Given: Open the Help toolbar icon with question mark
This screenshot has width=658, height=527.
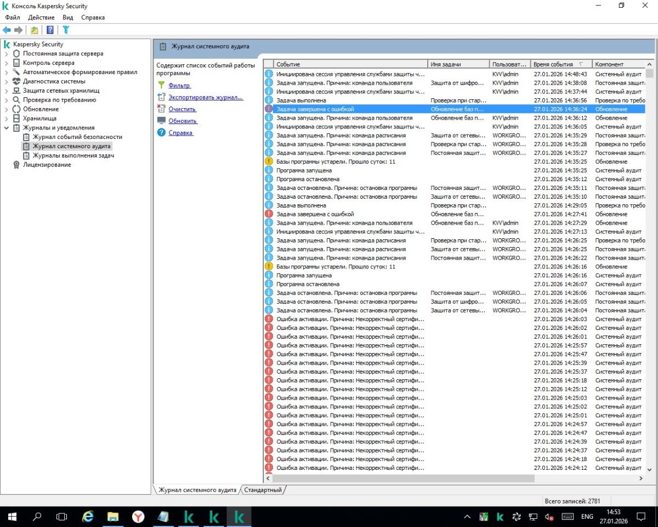Looking at the screenshot, I should pyautogui.click(x=50, y=30).
